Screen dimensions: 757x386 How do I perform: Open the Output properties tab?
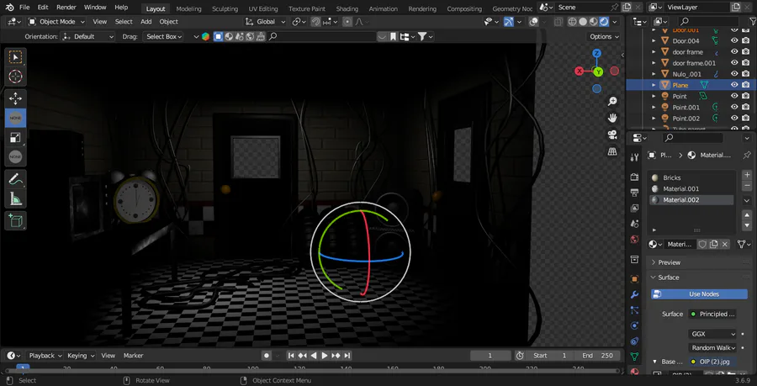pos(635,193)
